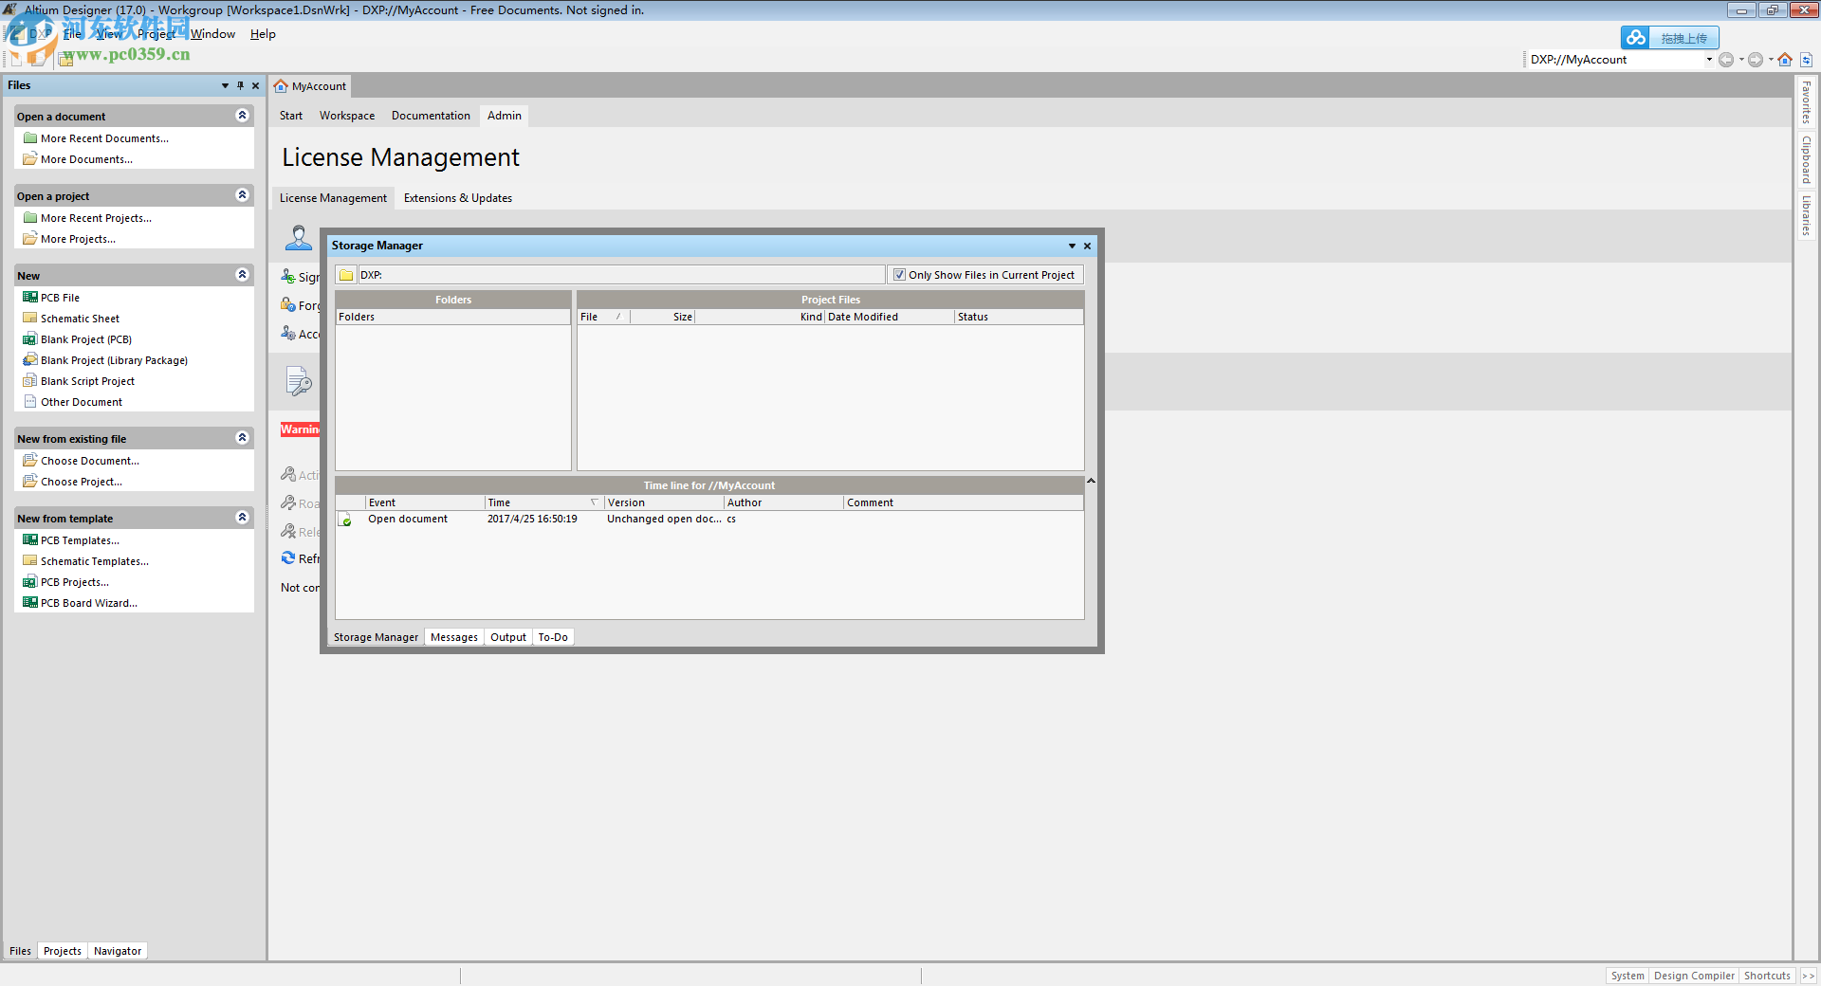The width and height of the screenshot is (1821, 986).
Task: Click the Refresh icon in License Management
Action: (288, 558)
